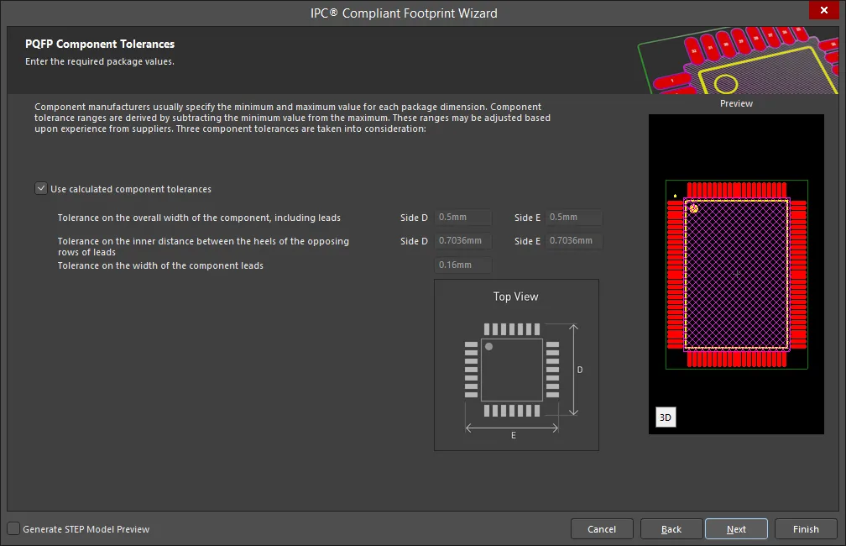Proceed with the Next button

[x=736, y=529]
